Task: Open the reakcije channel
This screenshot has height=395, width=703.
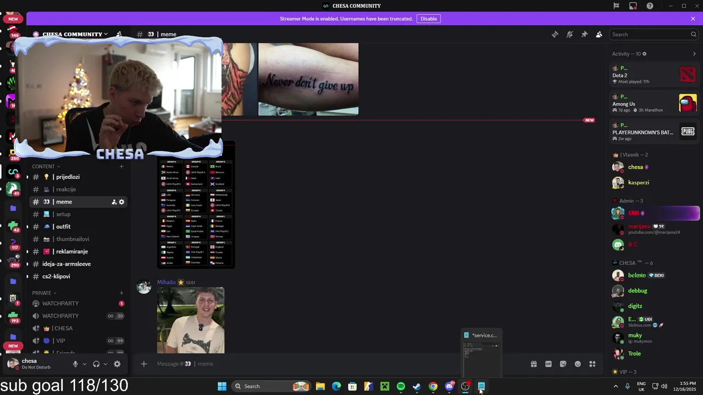Action: click(79, 189)
